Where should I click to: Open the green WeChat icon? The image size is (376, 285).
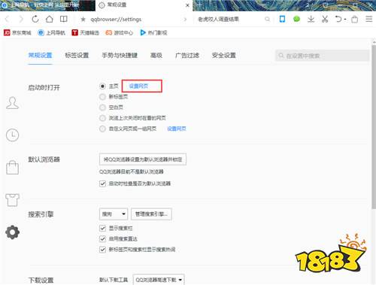click(296, 19)
